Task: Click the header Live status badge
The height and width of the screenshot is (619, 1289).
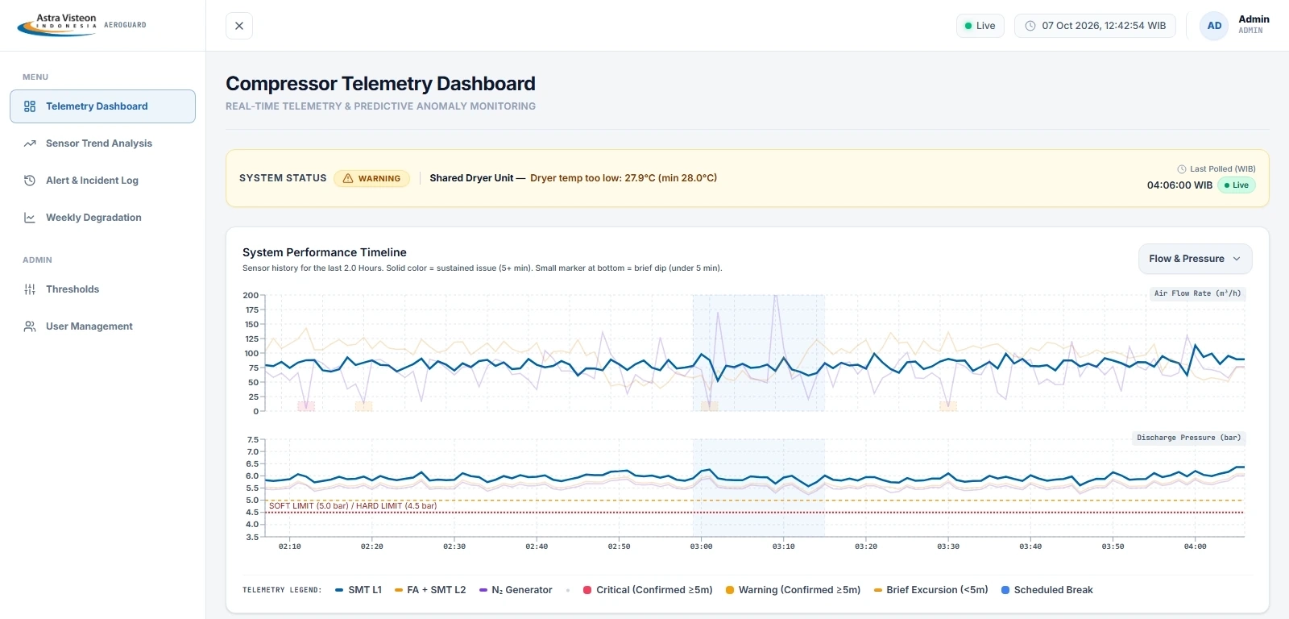Action: pyautogui.click(x=980, y=26)
